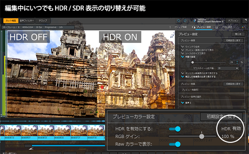Click the プレビュー背景色 color swatch
249x154 pixels.
[237, 90]
